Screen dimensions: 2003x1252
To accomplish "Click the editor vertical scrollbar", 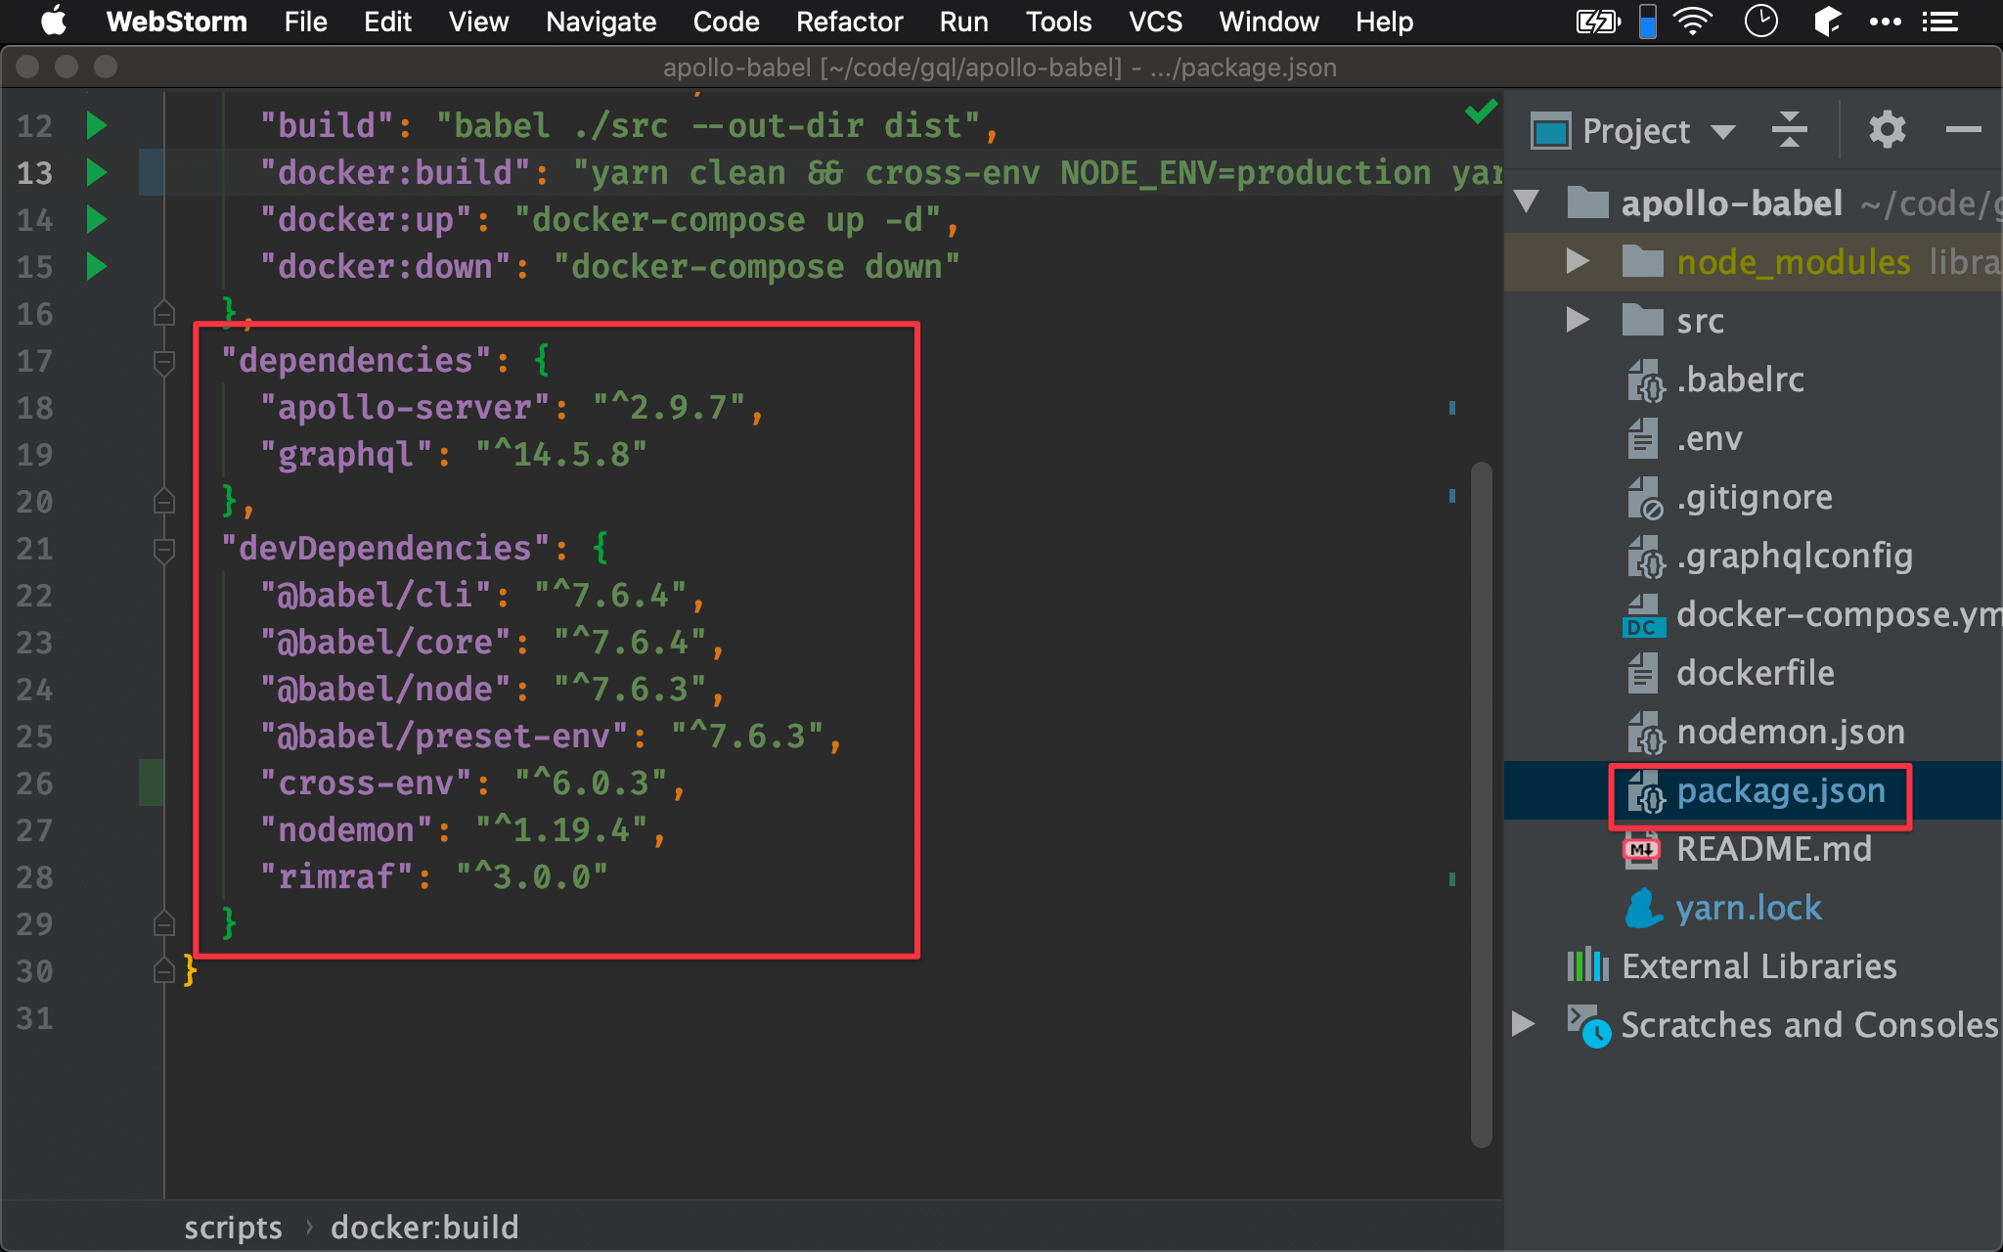I will (x=1482, y=804).
